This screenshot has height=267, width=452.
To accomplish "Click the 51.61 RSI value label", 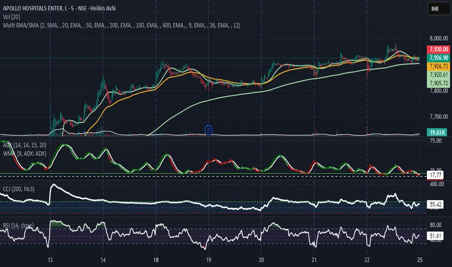I will (435, 234).
